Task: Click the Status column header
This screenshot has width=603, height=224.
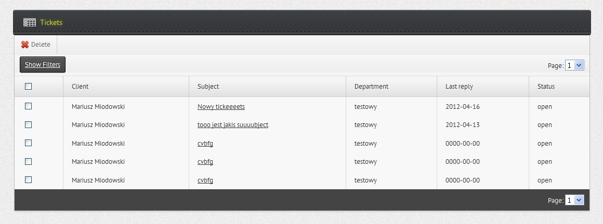Action: point(546,87)
